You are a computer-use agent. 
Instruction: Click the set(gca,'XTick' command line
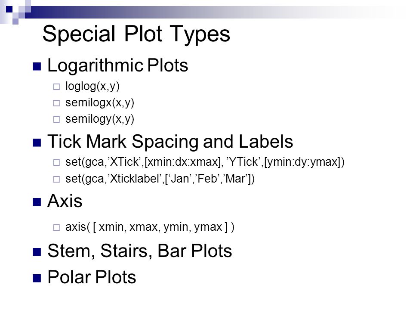coord(205,162)
